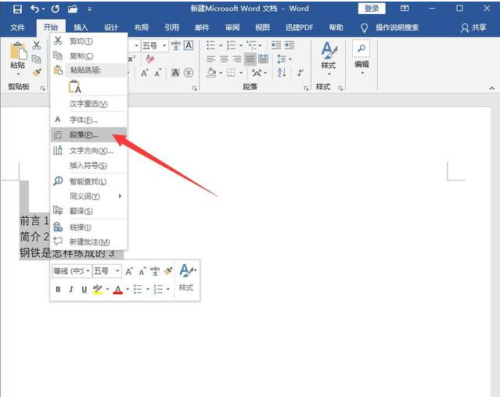Click the bullets list icon in mini toolbar

137,289
